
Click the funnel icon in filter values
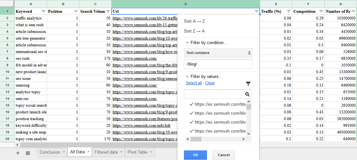pyautogui.click(x=248, y=84)
